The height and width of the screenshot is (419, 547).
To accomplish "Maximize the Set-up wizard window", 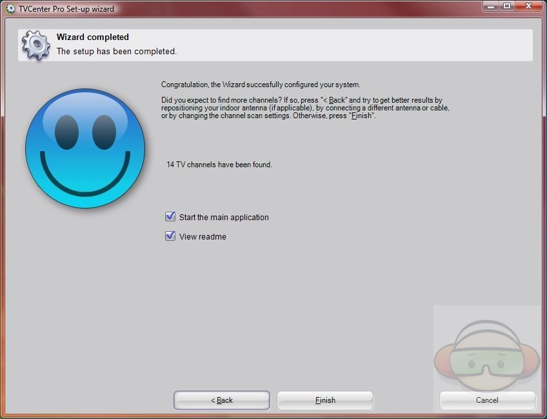I will 507,6.
